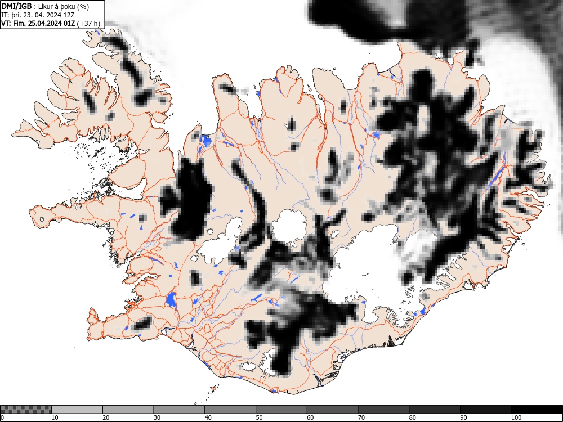This screenshot has height=422, width=563.
Task: Click the legend label '10'
Action: point(55,417)
